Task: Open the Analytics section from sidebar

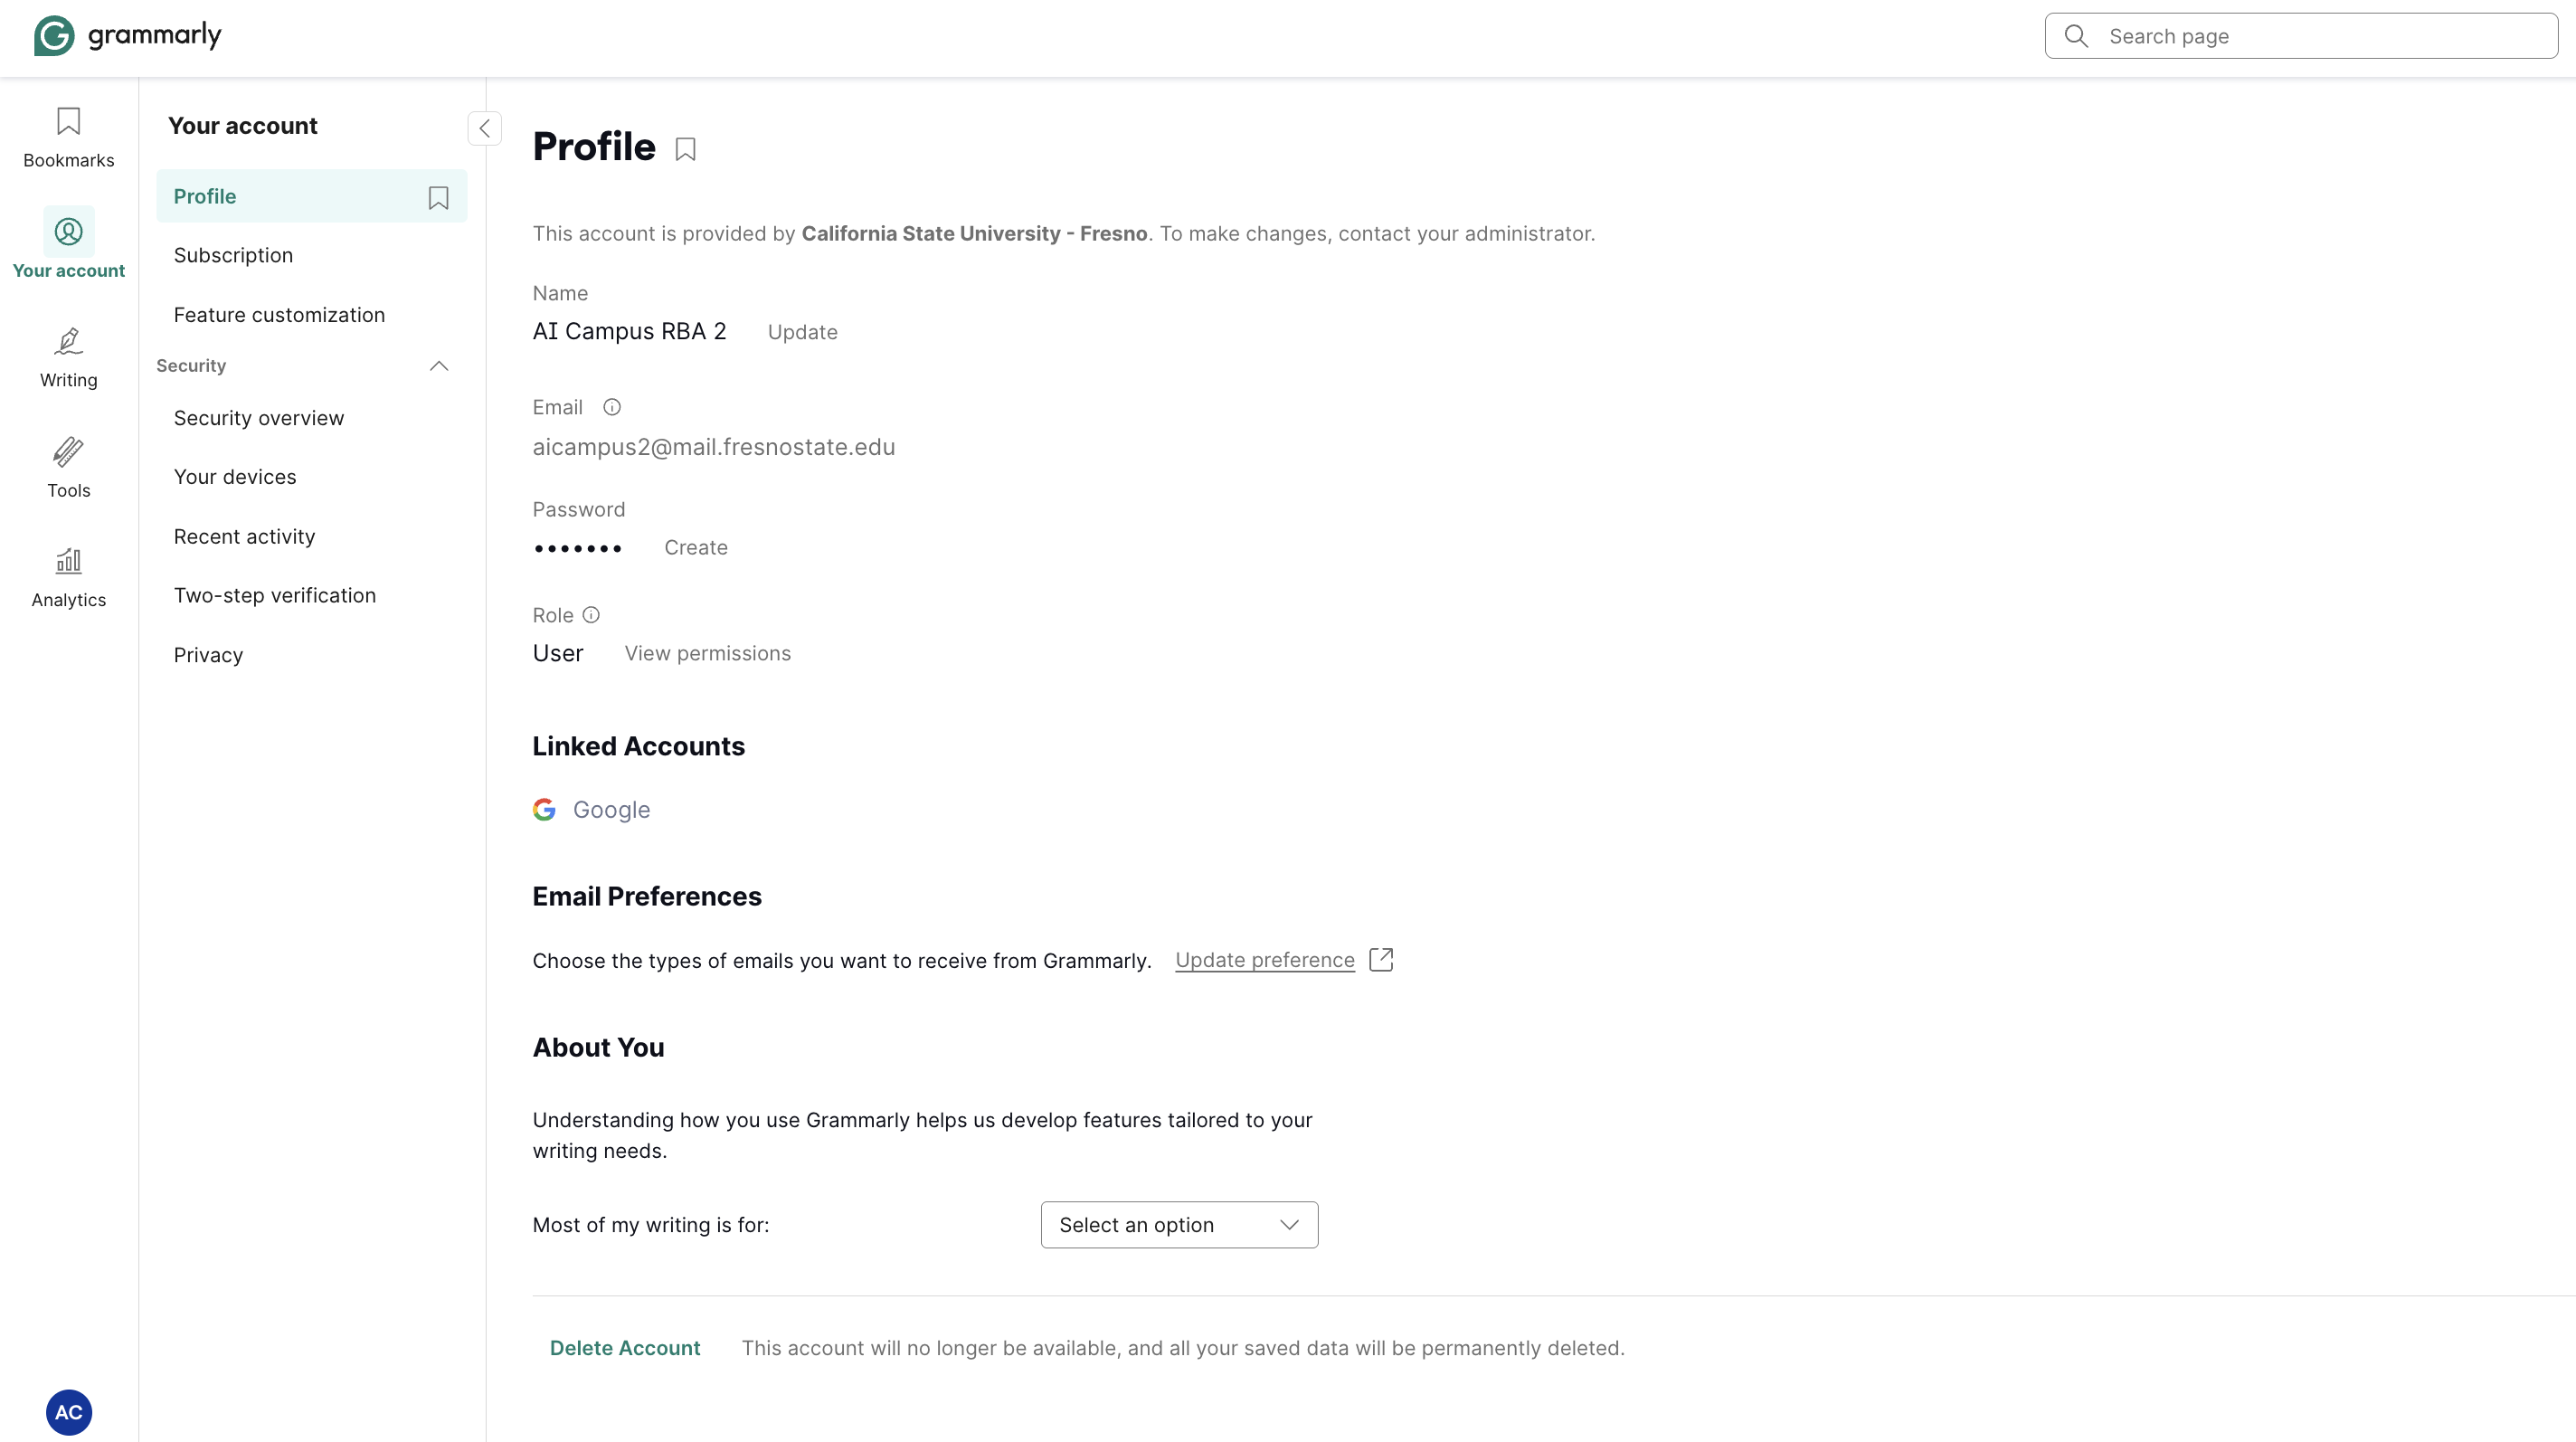Action: pyautogui.click(x=68, y=576)
